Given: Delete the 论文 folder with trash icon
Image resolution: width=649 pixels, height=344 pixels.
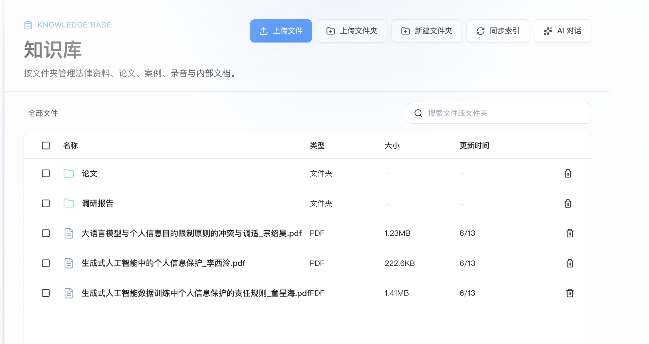Looking at the screenshot, I should coord(568,173).
